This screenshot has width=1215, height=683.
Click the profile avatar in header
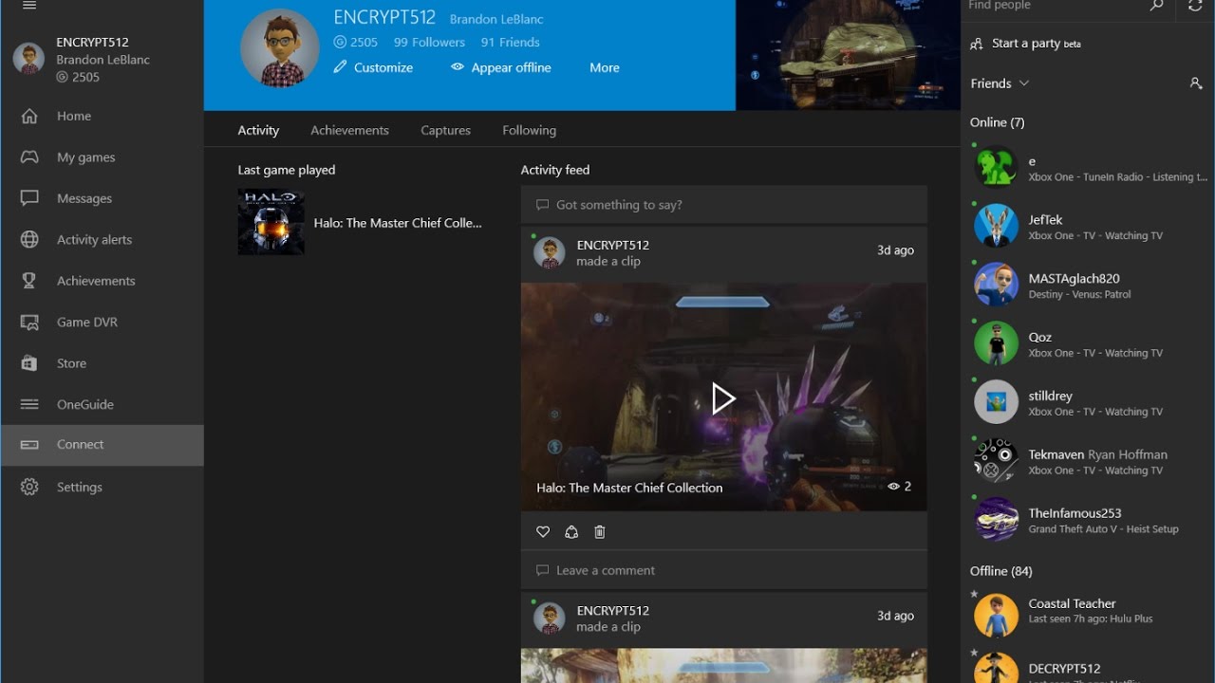tap(278, 49)
